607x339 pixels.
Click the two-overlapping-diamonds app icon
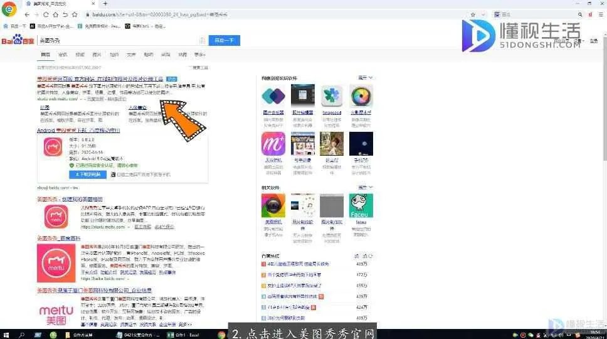[x=273, y=95]
